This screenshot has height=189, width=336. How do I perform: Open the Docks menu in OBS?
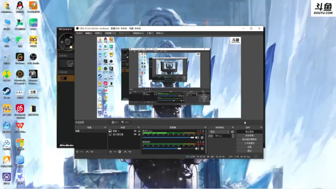110,33
